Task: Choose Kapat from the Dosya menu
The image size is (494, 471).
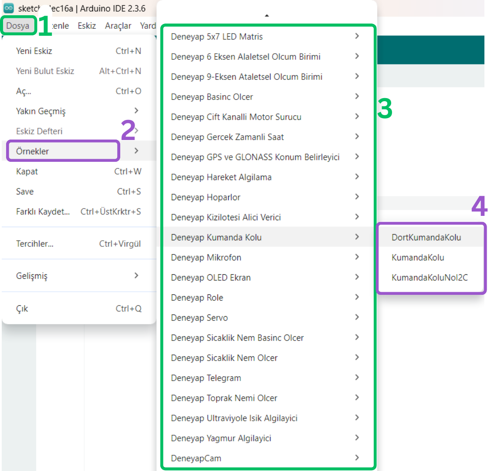Action: pos(79,171)
